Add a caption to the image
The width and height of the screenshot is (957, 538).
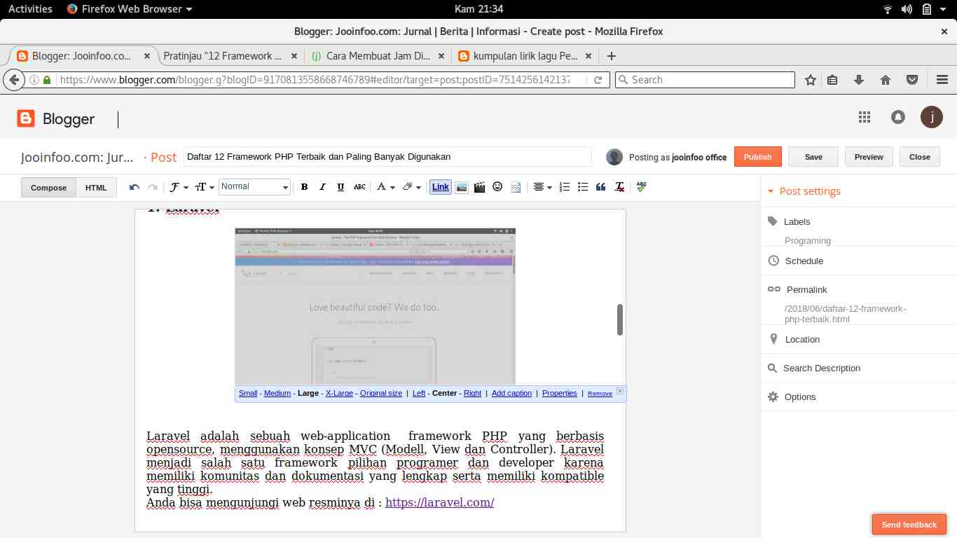click(x=511, y=393)
